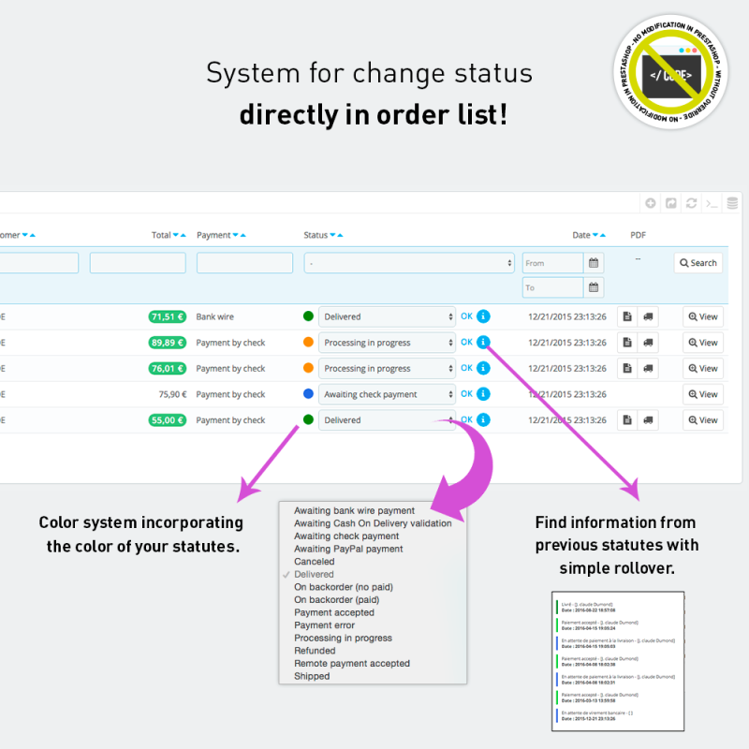The height and width of the screenshot is (749, 749).
Task: Open invoice PDF for the Bank wire order
Action: pyautogui.click(x=627, y=316)
